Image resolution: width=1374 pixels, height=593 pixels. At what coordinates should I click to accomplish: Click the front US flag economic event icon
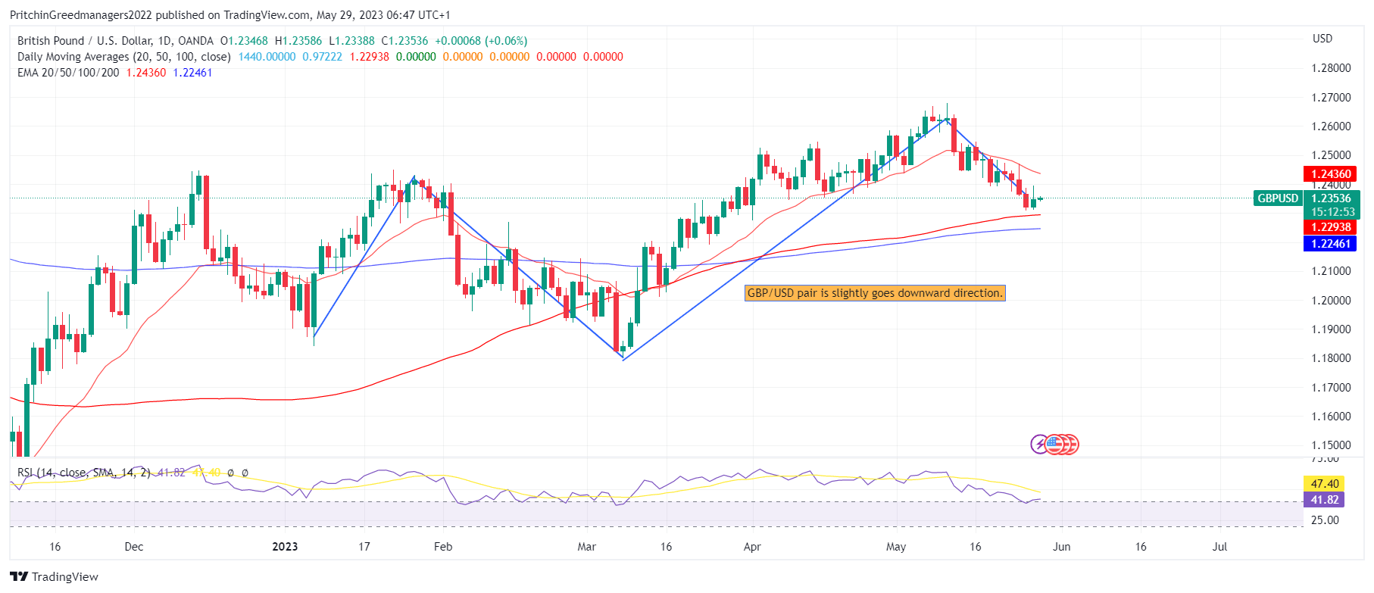coord(1055,445)
